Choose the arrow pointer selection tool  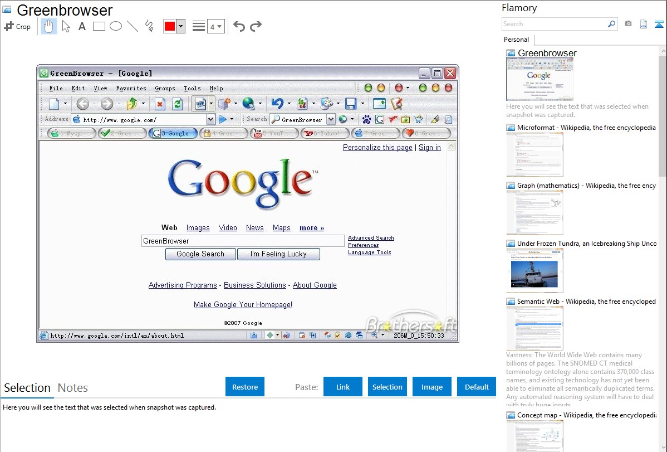66,26
